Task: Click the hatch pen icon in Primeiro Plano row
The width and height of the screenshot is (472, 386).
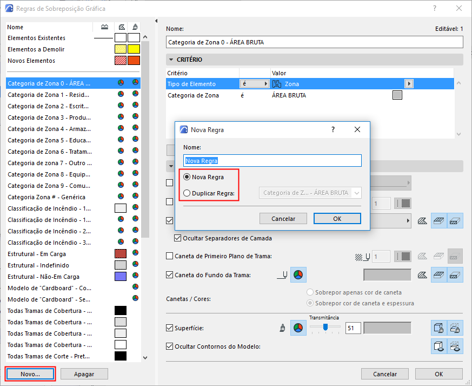Action: [362, 257]
